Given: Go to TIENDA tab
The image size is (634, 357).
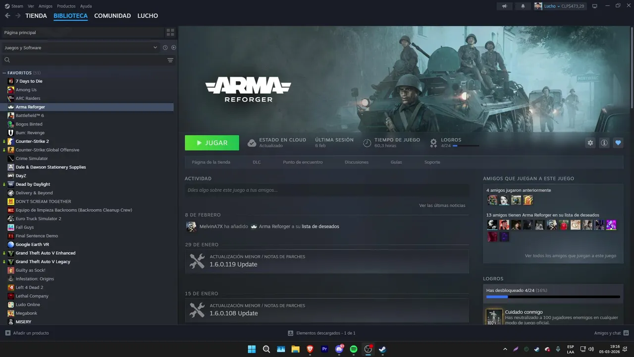Looking at the screenshot, I should point(36,16).
